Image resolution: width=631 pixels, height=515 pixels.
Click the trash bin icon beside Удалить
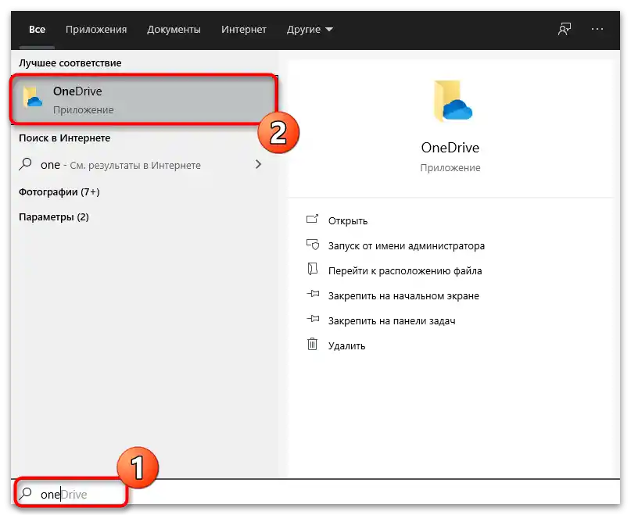click(x=312, y=344)
